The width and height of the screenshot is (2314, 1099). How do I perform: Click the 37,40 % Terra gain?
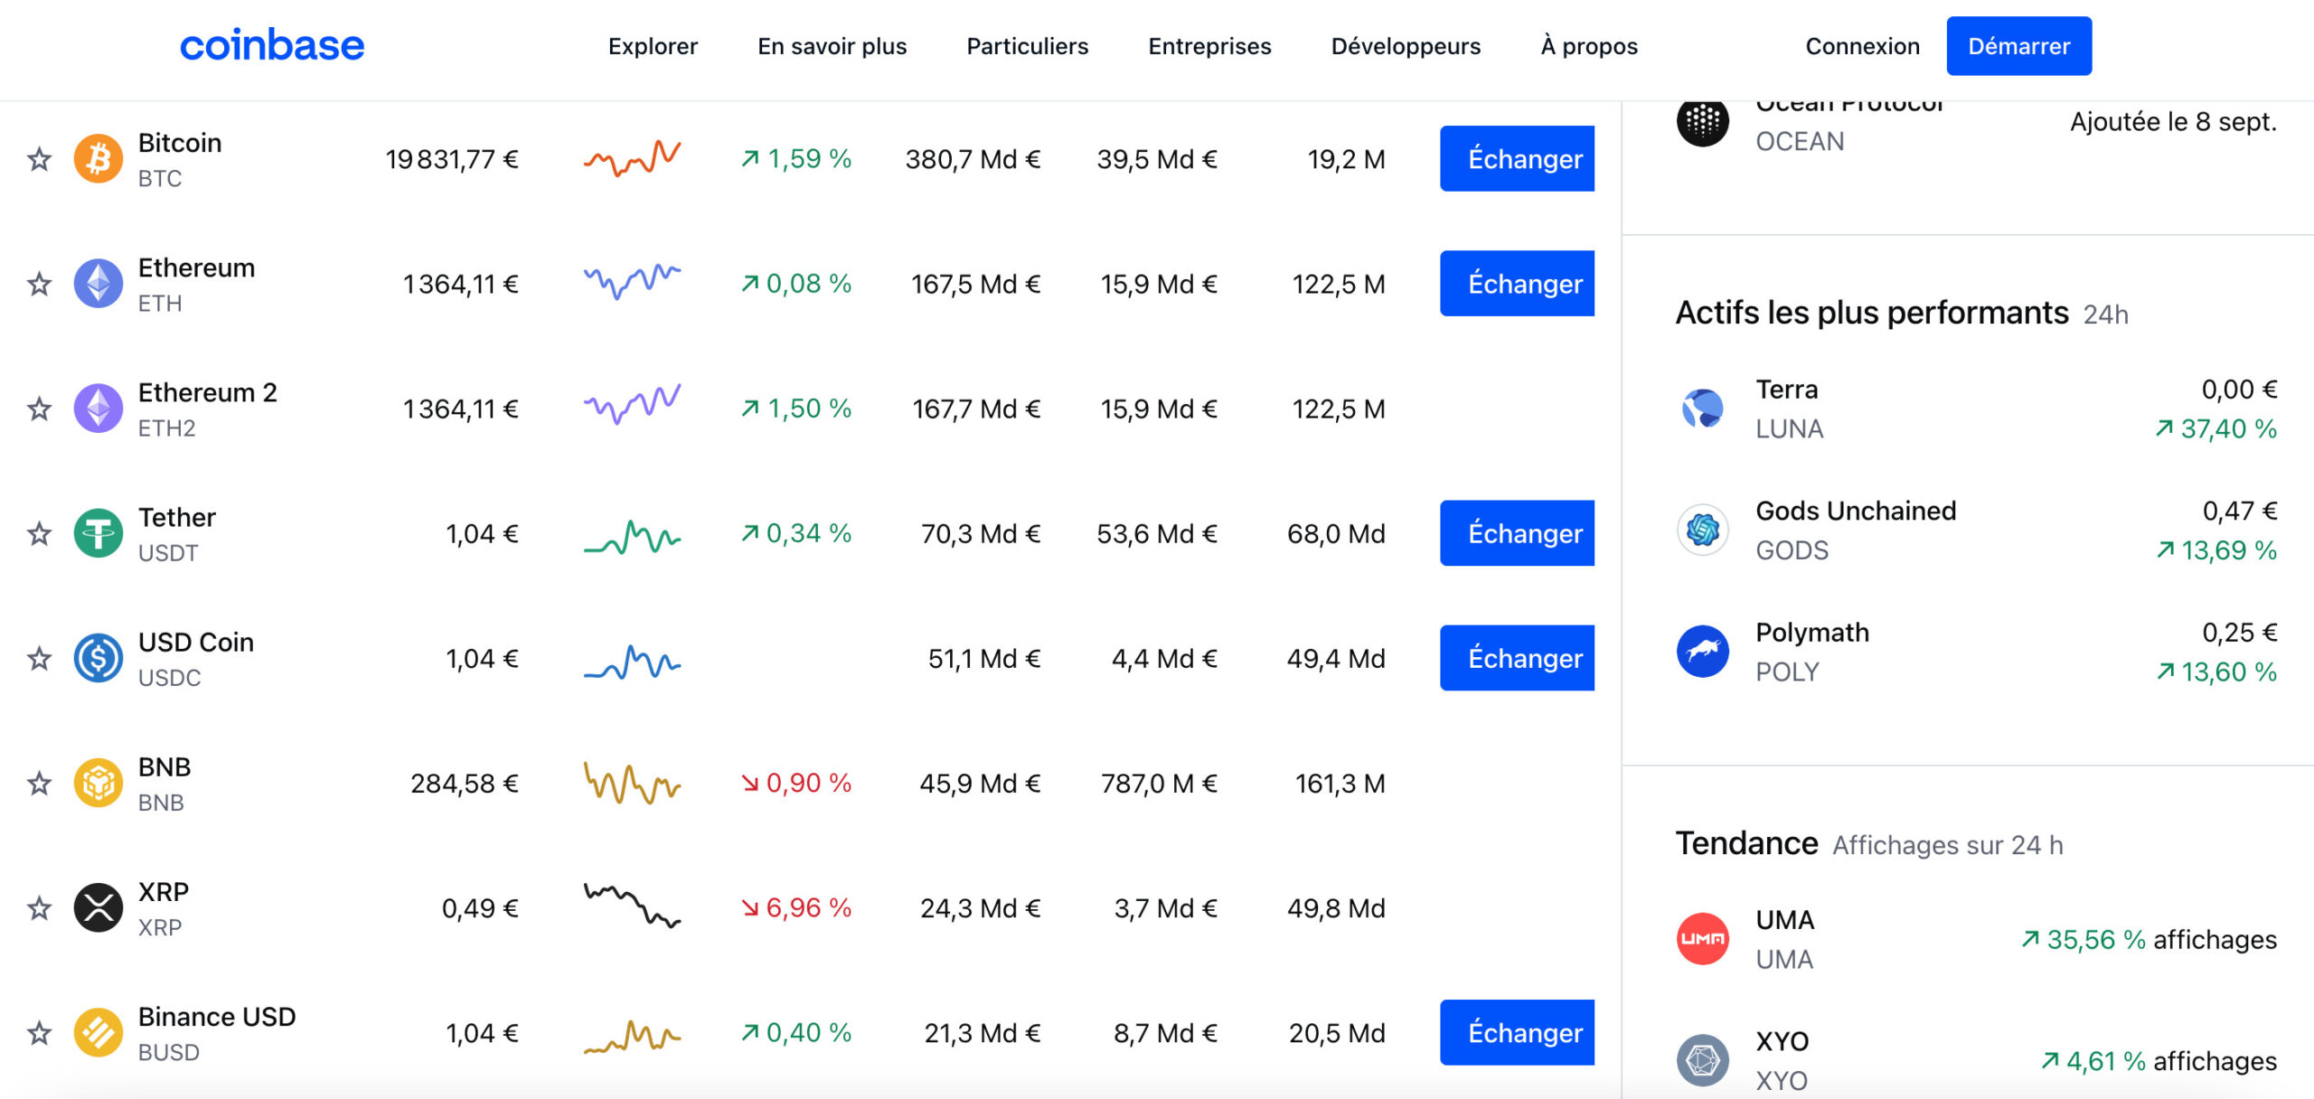[2215, 429]
